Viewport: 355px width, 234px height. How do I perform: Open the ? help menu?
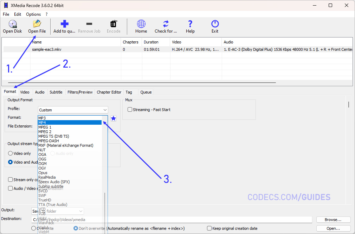pyautogui.click(x=46, y=14)
